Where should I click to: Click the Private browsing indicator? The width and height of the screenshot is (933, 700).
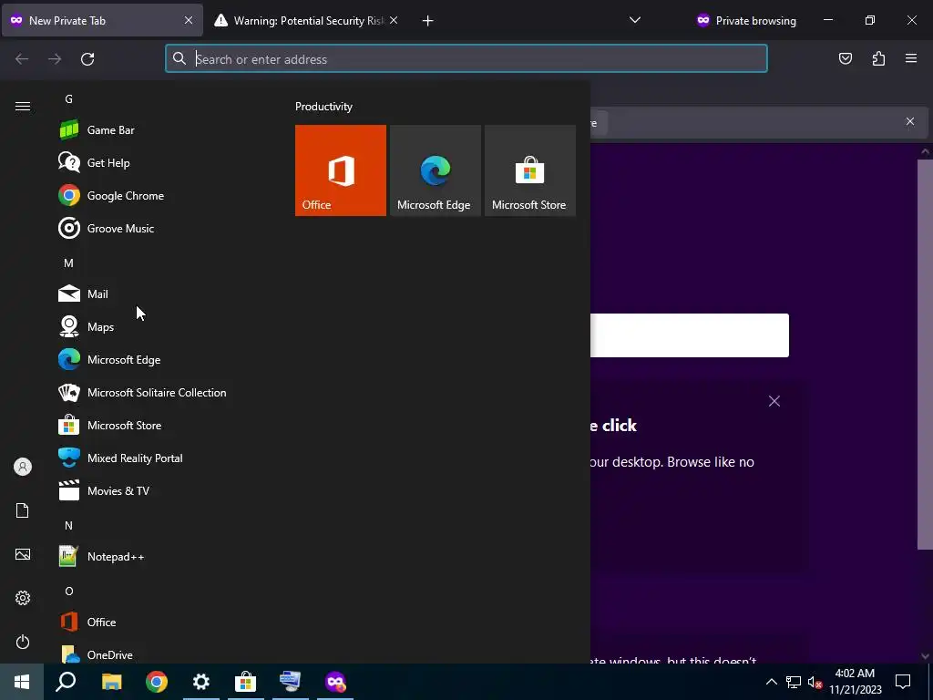(746, 20)
